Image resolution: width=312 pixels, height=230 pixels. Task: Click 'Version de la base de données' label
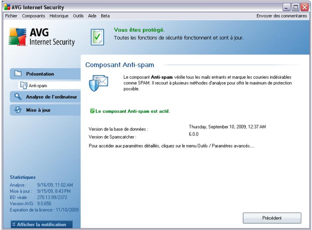coord(118,129)
